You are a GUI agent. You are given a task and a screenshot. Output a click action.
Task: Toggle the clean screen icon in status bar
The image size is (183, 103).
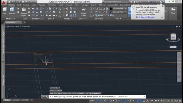176,100
